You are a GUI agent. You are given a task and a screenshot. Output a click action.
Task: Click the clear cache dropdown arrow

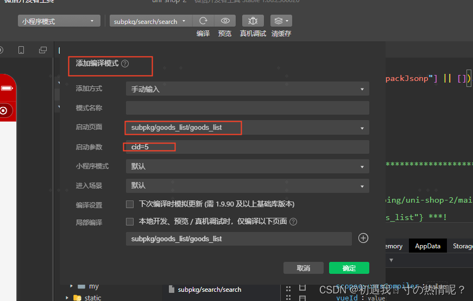(287, 21)
